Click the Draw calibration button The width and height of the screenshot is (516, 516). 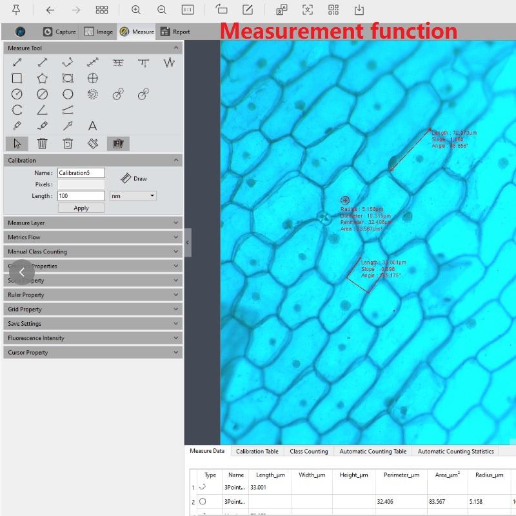(134, 179)
